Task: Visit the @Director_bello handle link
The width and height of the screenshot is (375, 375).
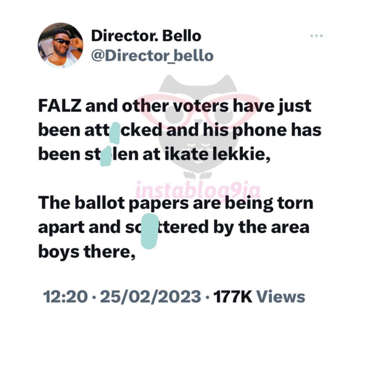Action: pyautogui.click(x=152, y=56)
